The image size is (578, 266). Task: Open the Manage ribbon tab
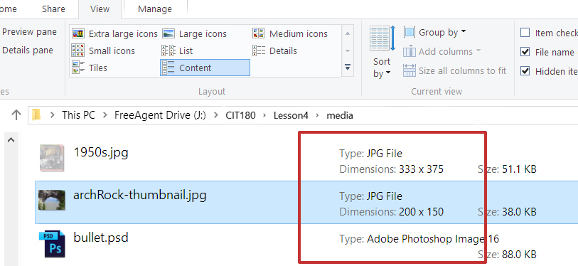[155, 9]
